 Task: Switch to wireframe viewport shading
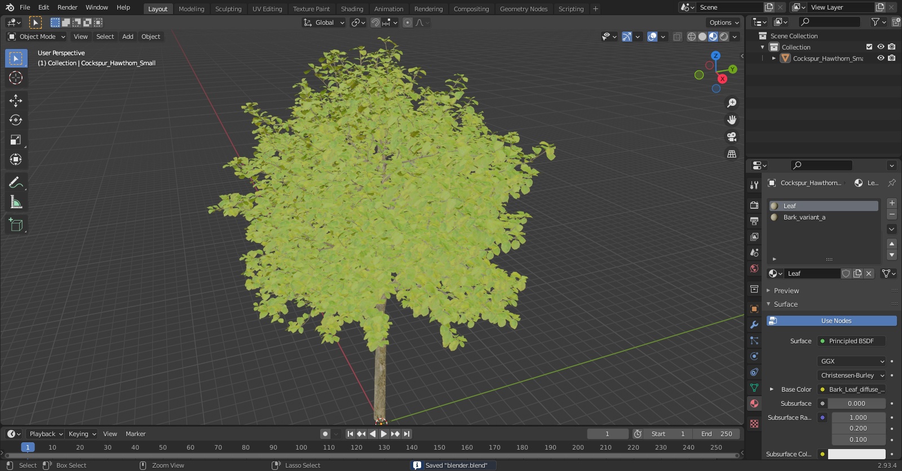coord(691,37)
